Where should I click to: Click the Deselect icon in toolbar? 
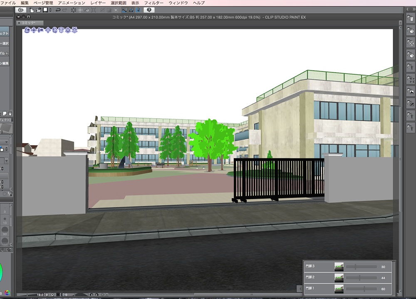point(102,10)
